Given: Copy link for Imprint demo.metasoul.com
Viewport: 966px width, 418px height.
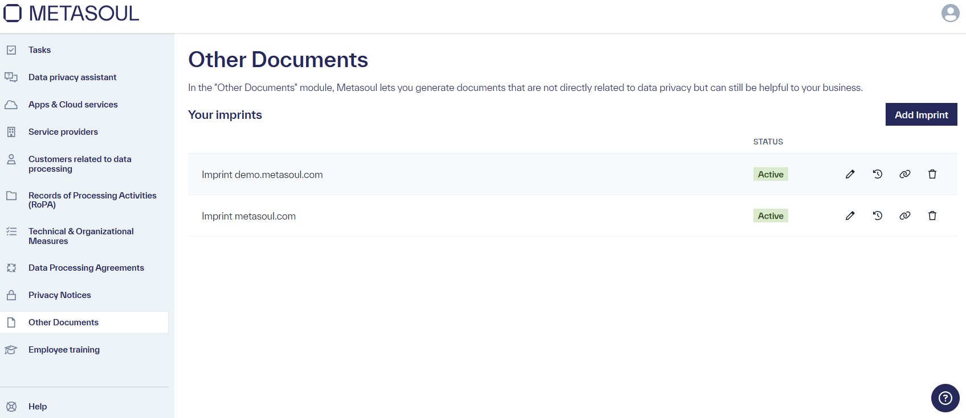Looking at the screenshot, I should (905, 174).
